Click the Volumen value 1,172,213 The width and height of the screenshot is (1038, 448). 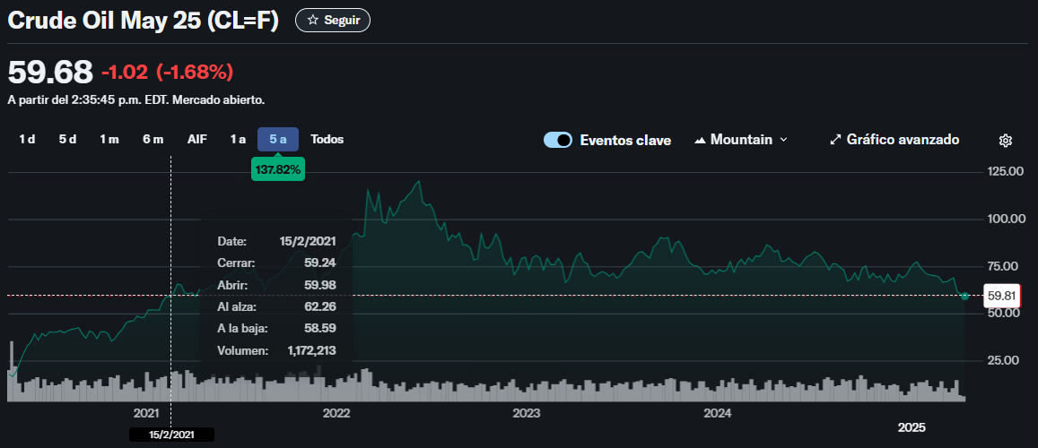pyautogui.click(x=312, y=351)
